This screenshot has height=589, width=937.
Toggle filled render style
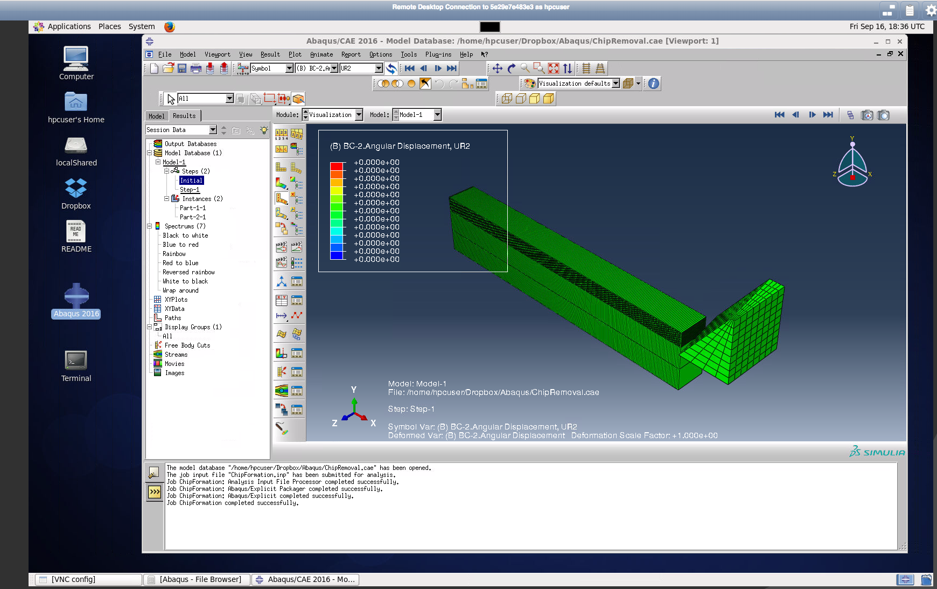point(535,99)
